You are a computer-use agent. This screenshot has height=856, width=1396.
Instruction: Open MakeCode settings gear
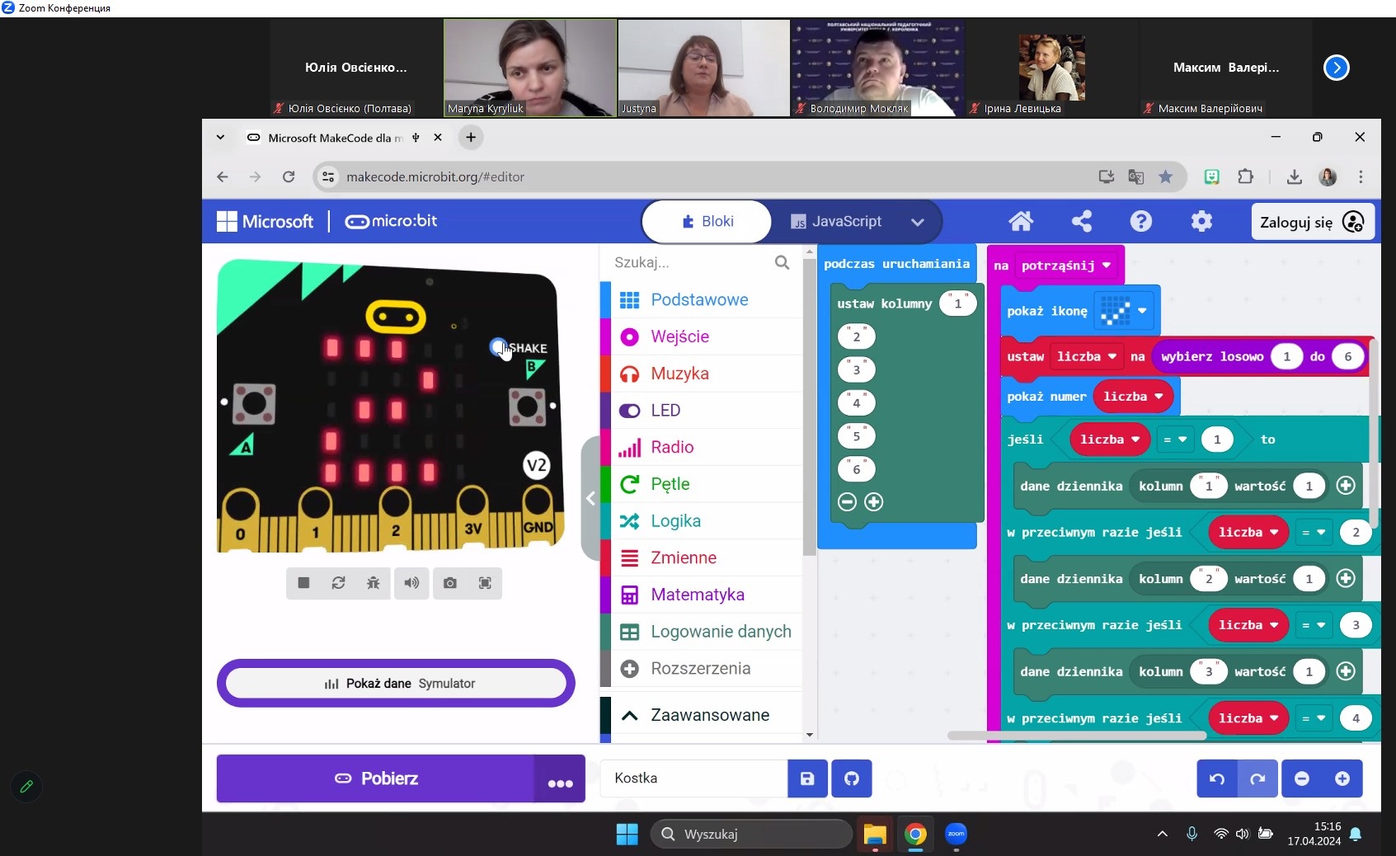click(1201, 221)
